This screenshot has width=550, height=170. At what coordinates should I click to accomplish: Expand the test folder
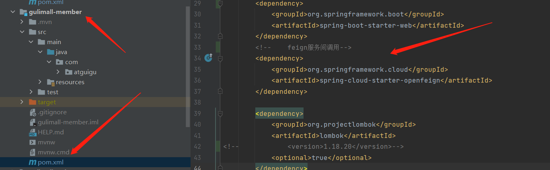(x=31, y=92)
